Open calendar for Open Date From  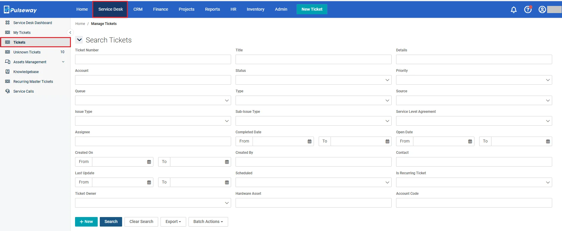pos(470,141)
